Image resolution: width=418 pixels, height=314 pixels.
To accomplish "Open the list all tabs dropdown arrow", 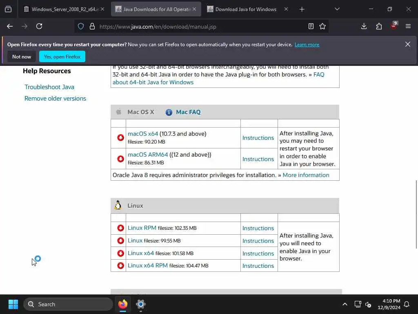I will click(337, 9).
